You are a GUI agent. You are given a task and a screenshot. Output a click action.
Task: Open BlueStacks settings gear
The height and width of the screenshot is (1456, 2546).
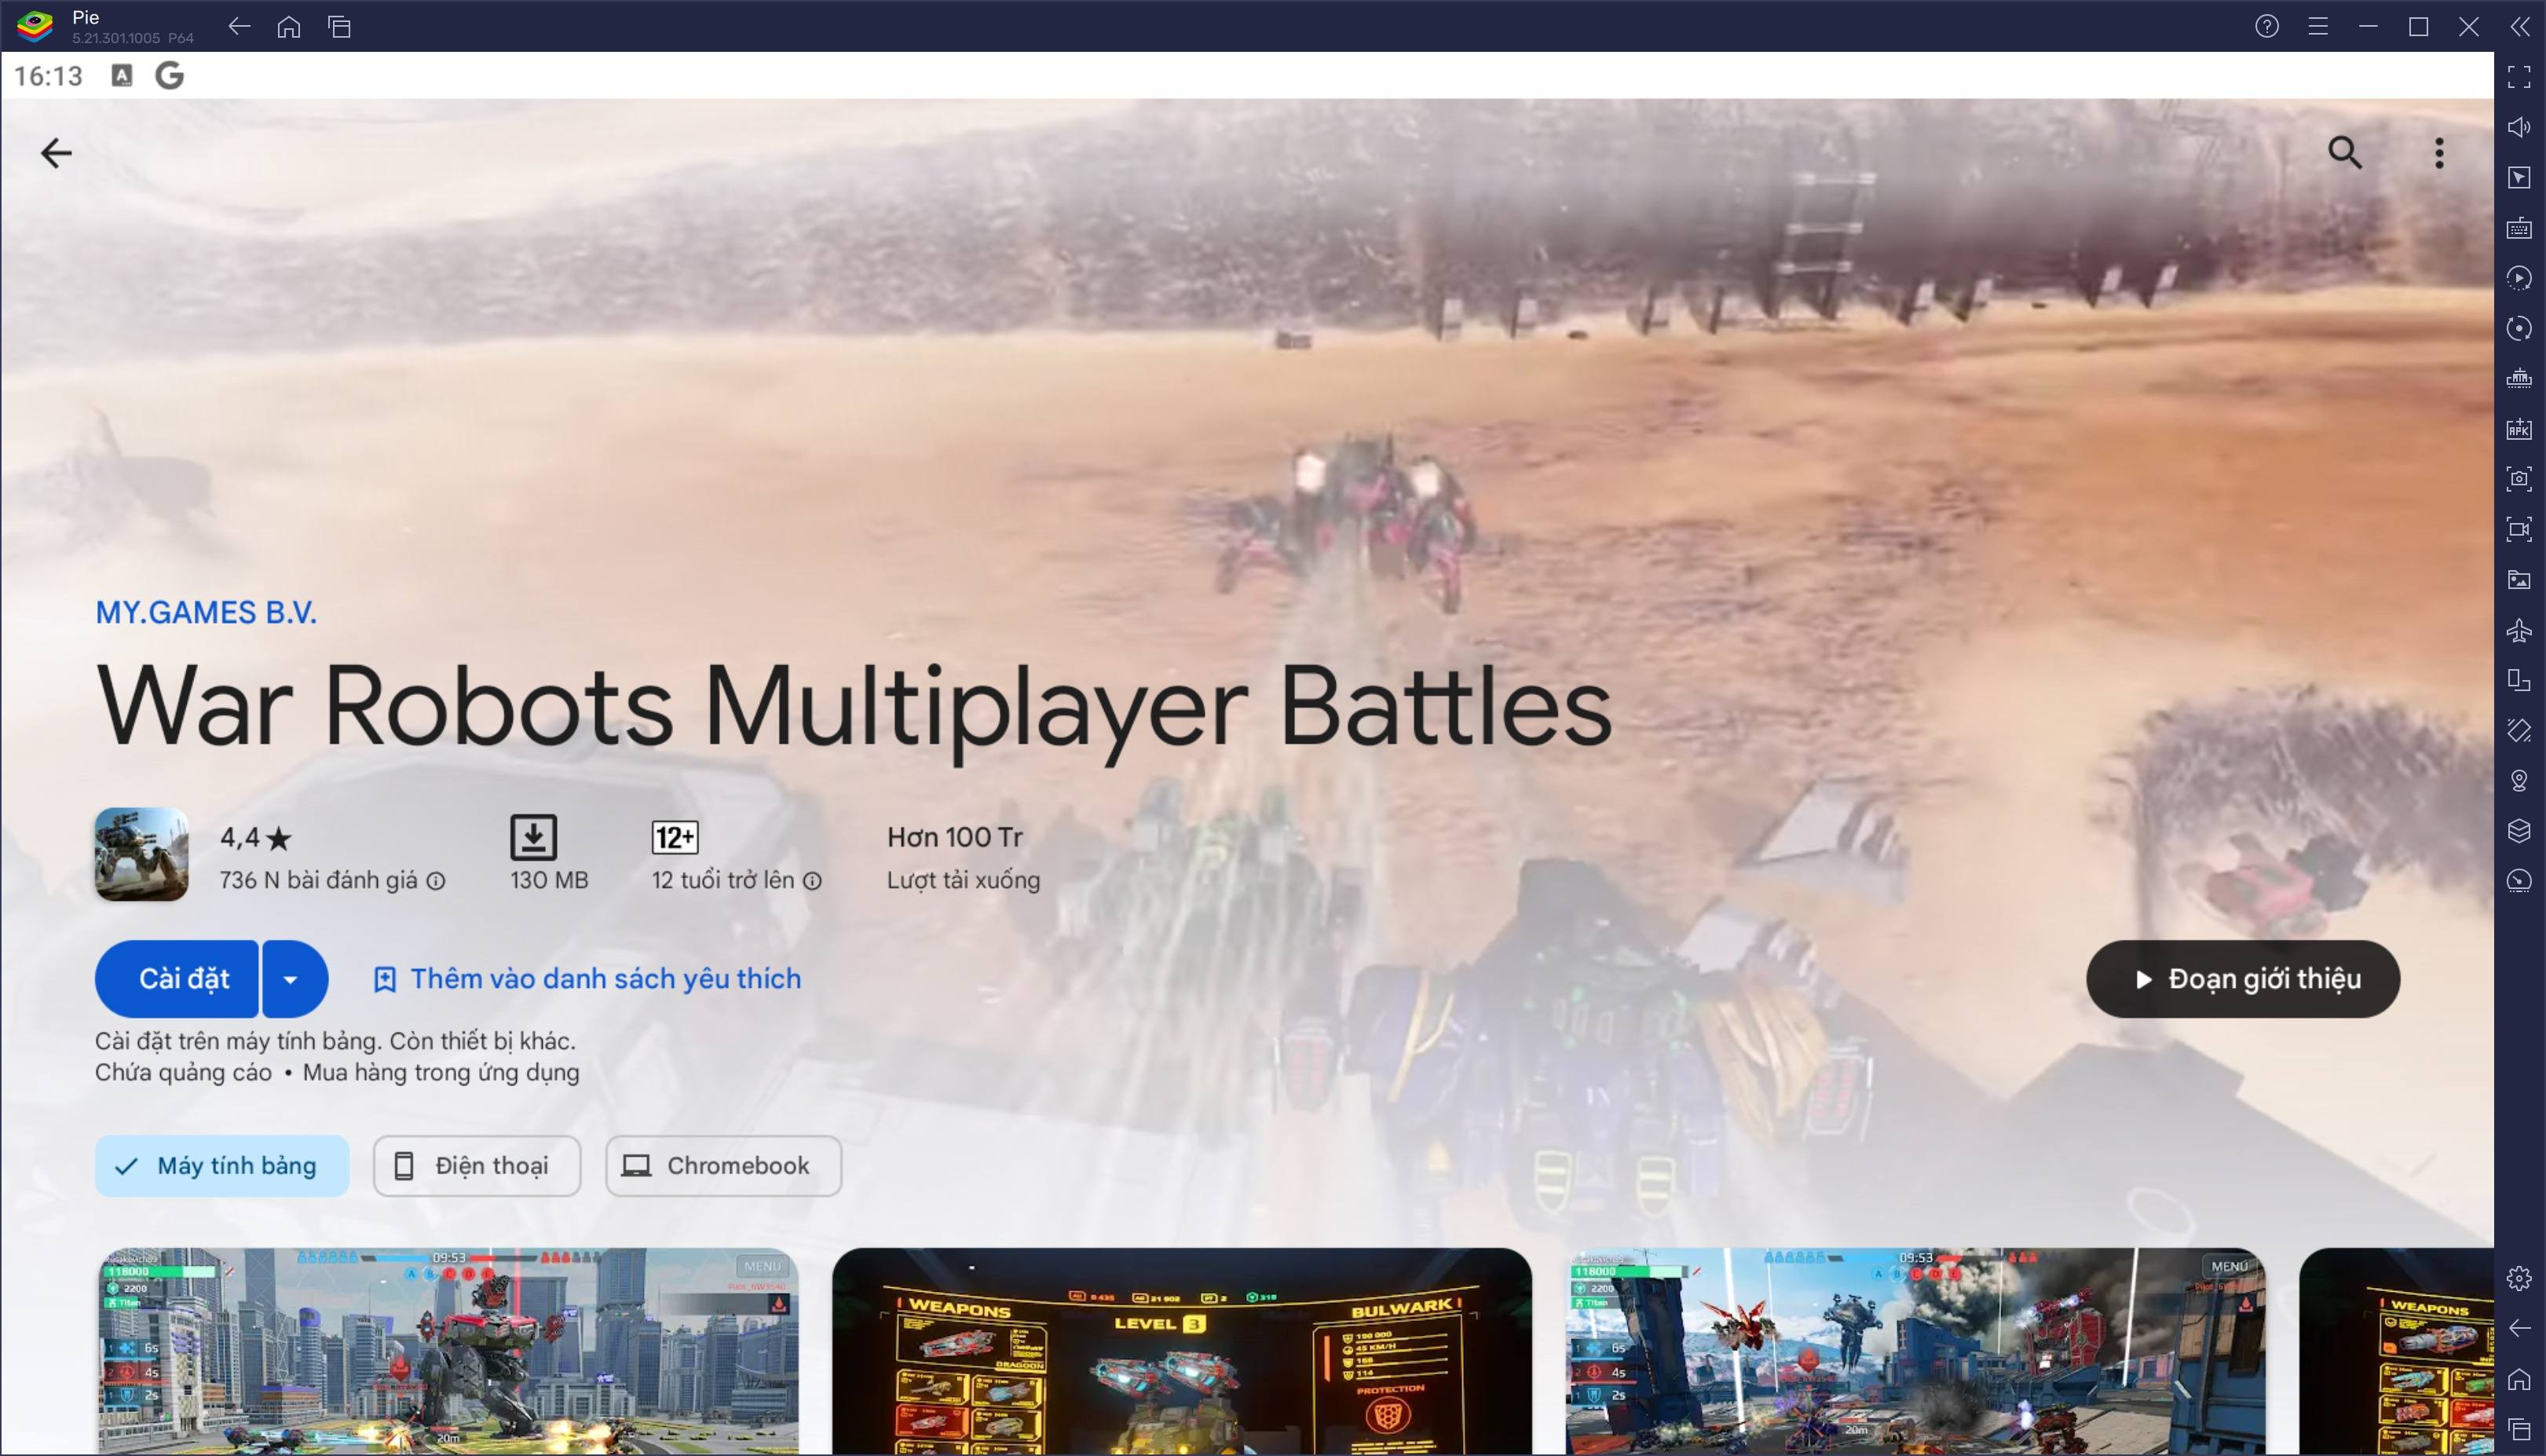click(2519, 1278)
